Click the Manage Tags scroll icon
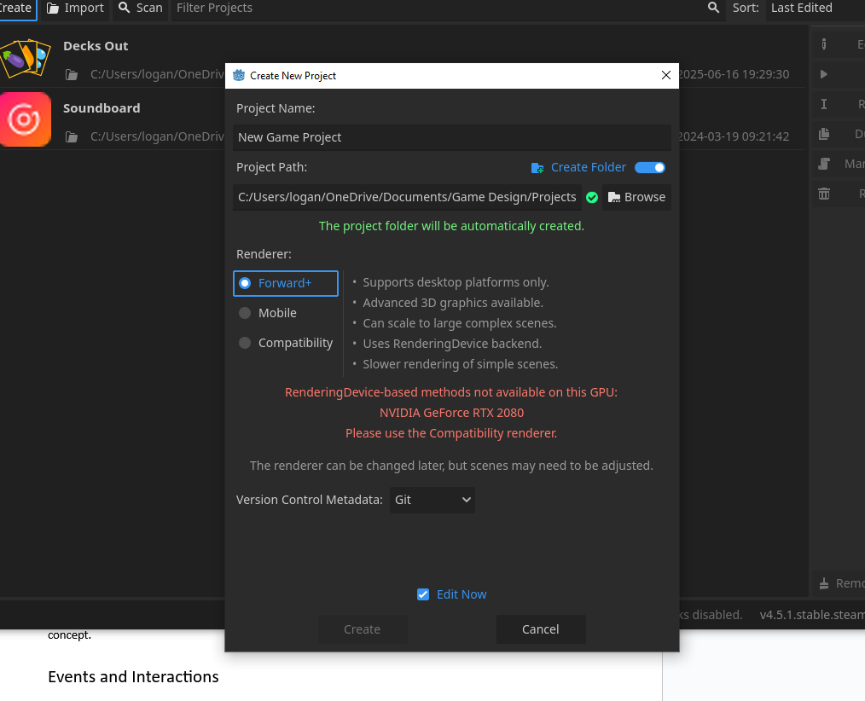This screenshot has width=865, height=701. click(x=824, y=164)
